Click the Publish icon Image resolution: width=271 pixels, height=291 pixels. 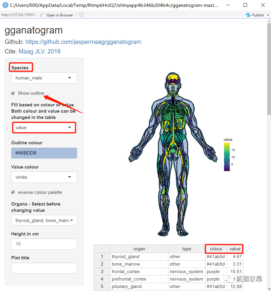(x=248, y=15)
